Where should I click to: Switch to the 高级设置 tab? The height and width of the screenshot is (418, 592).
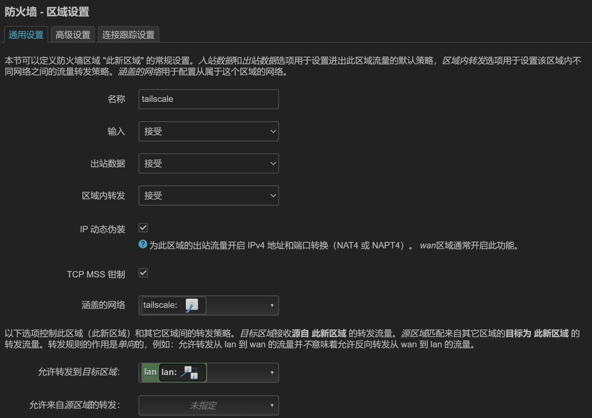(73, 35)
